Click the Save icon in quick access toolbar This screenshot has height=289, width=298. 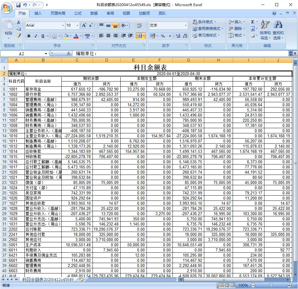(18, 5)
